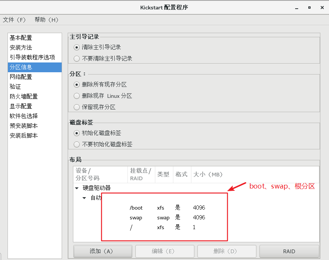Click the 类型 column header
Image resolution: width=329 pixels, height=260 pixels.
coord(164,175)
